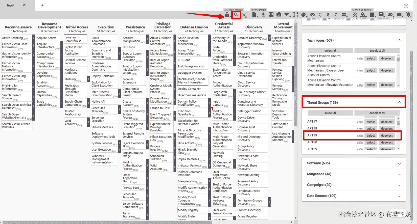This screenshot has width=417, height=224.
Task: Expand Command and Scripting Interpreter sub-techniques
Action: pyautogui.click(x=120, y=53)
